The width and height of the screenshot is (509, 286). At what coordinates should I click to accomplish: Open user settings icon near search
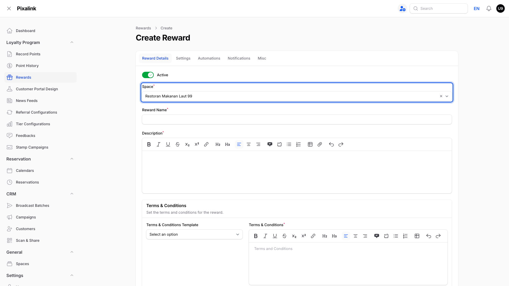click(402, 8)
